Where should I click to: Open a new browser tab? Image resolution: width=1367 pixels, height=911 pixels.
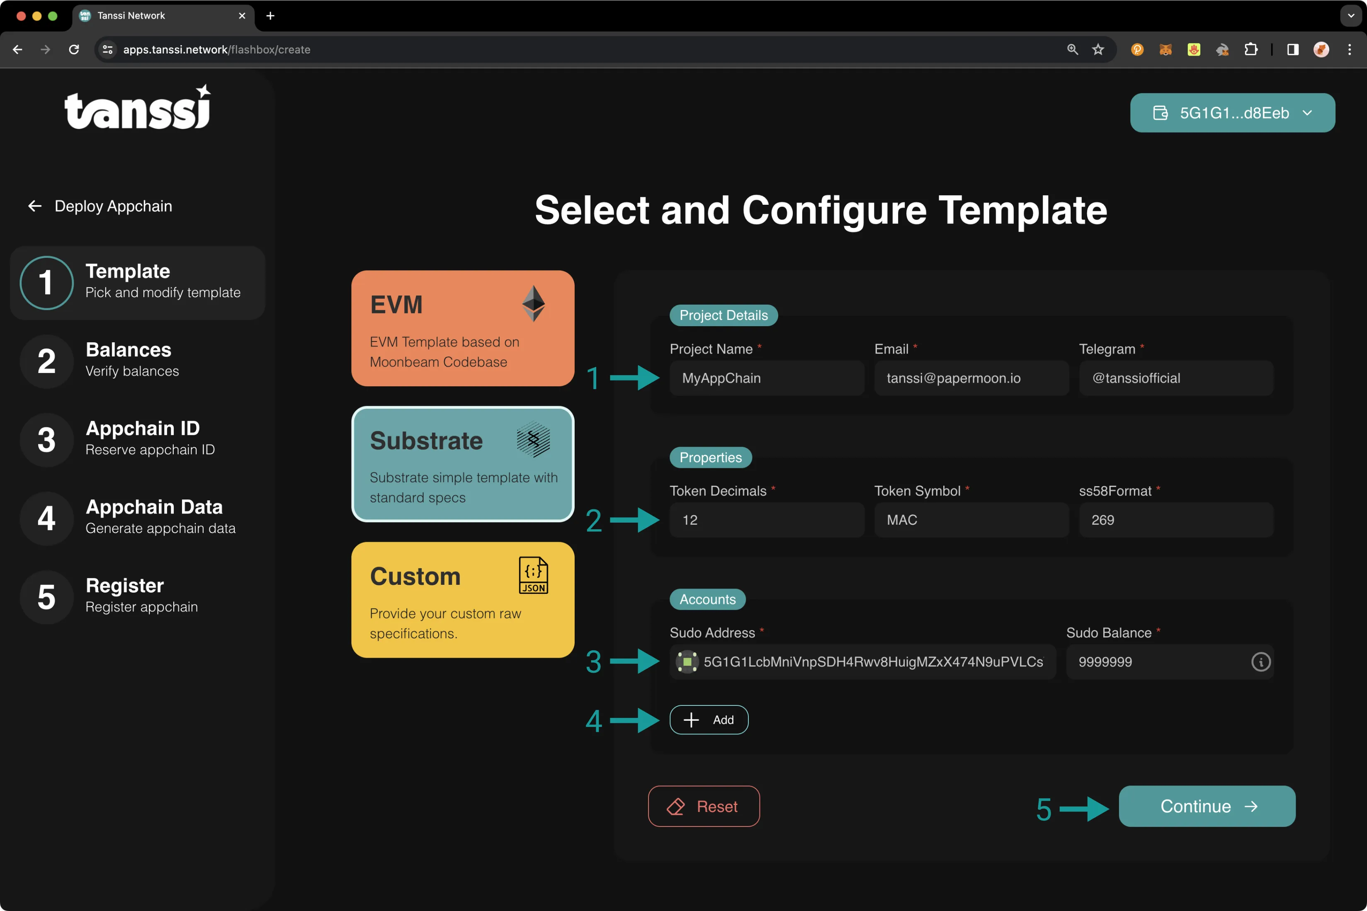[270, 16]
